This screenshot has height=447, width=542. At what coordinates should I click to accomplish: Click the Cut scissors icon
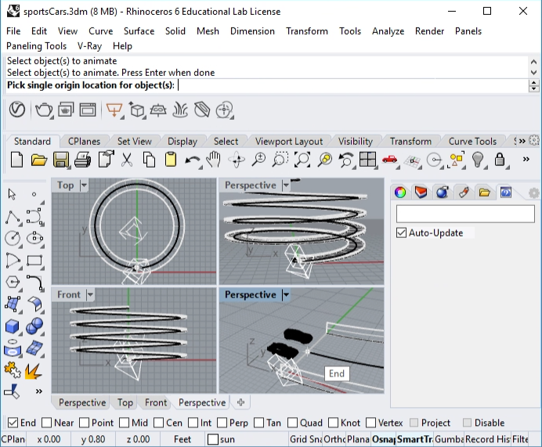click(x=127, y=160)
